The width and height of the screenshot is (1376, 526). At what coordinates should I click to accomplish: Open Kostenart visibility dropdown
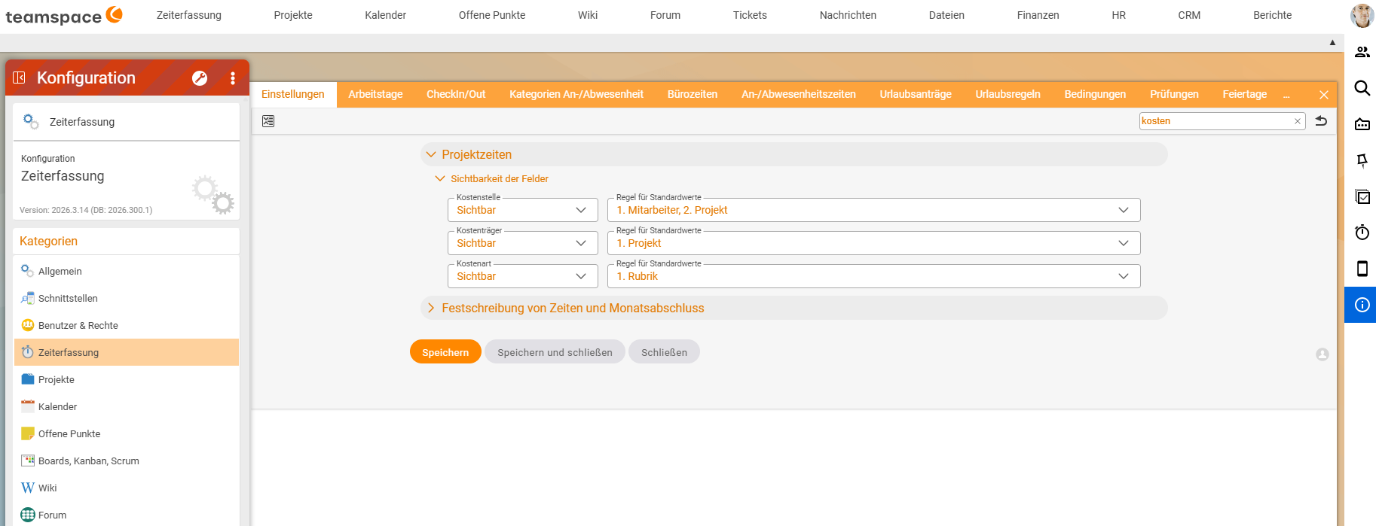tap(522, 276)
